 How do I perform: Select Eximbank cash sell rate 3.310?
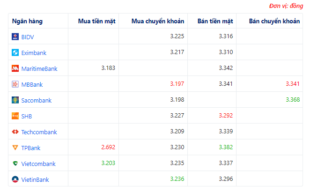226,52
